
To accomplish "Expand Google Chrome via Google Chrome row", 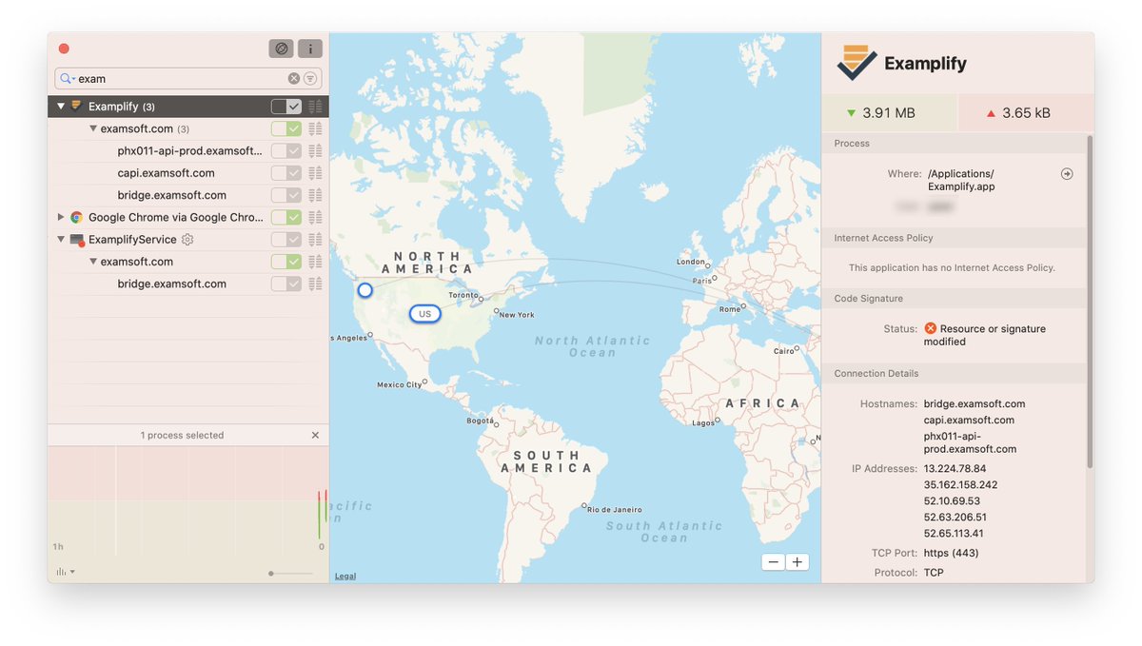I will click(x=61, y=217).
